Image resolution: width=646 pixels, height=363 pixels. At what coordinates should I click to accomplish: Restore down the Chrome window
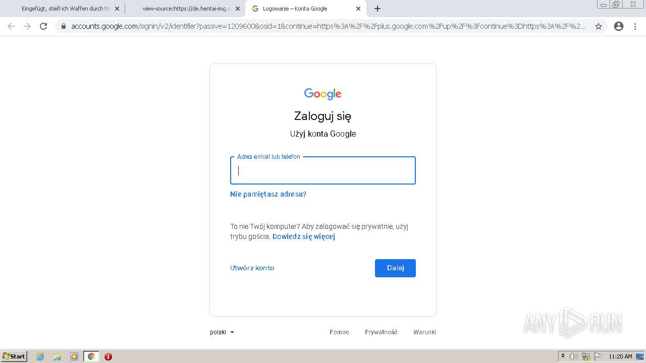[x=616, y=4]
